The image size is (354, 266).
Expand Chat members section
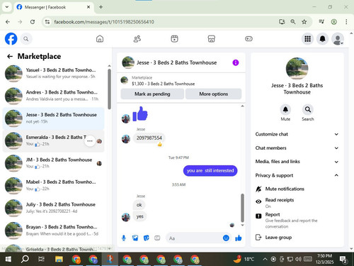(x=297, y=148)
